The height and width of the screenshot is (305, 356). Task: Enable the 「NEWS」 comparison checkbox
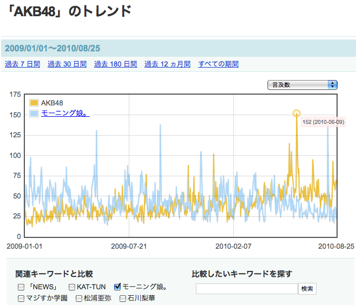[21, 287]
